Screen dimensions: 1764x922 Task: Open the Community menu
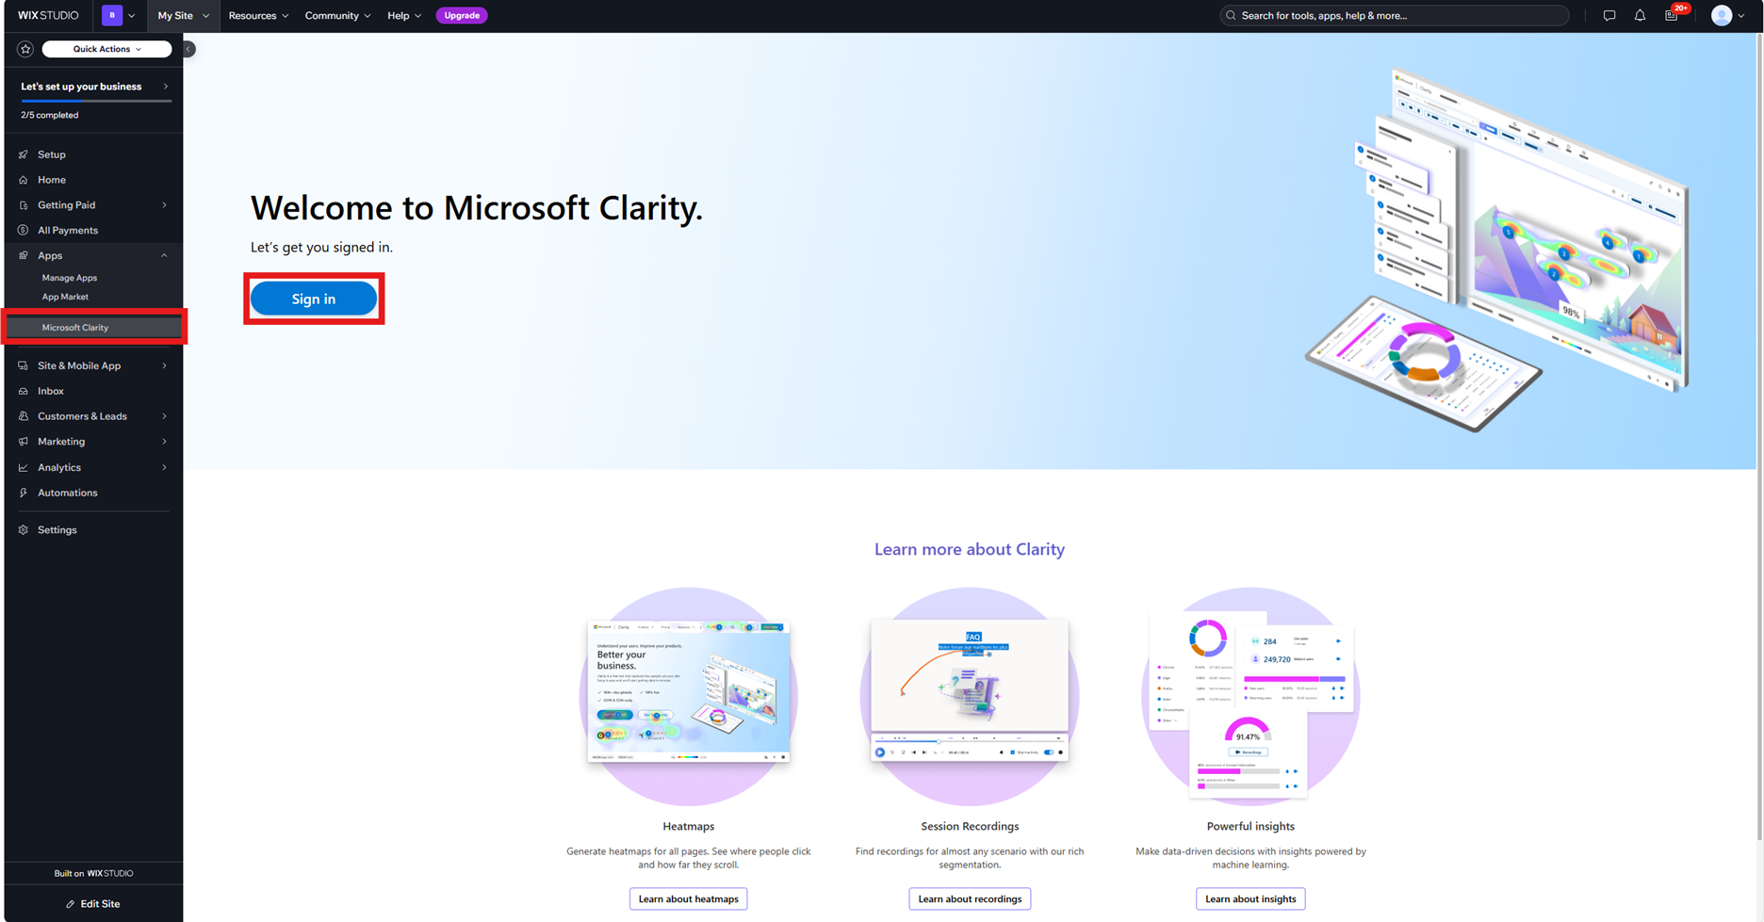[337, 15]
